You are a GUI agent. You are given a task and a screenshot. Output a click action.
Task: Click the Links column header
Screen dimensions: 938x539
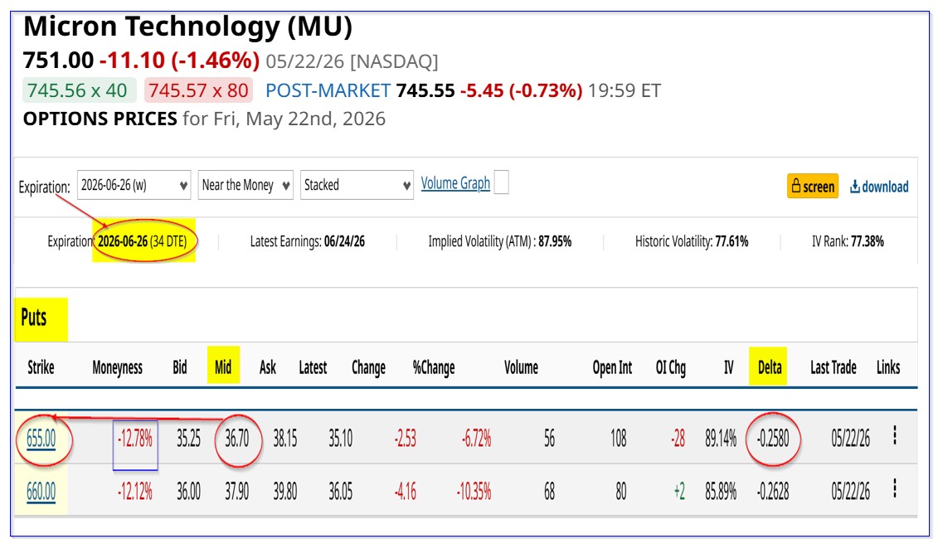pyautogui.click(x=888, y=367)
